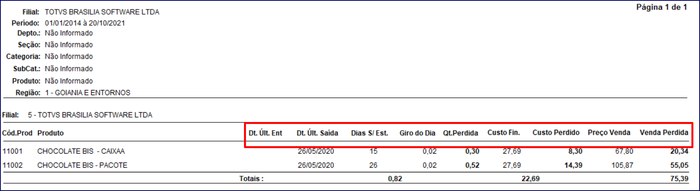Click days without stock '15' in row 11001
This screenshot has height=191, width=700.
[x=373, y=151]
